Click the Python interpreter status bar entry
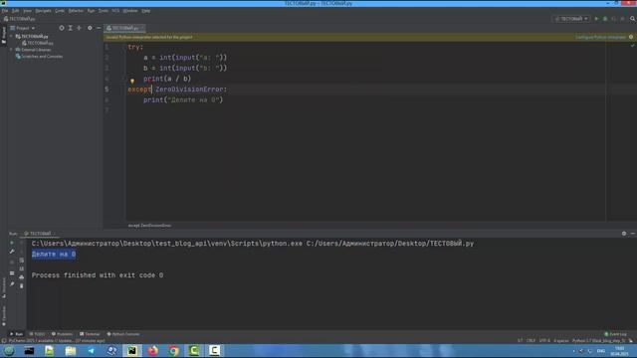Viewport: 637px width, 358px height. click(x=599, y=341)
